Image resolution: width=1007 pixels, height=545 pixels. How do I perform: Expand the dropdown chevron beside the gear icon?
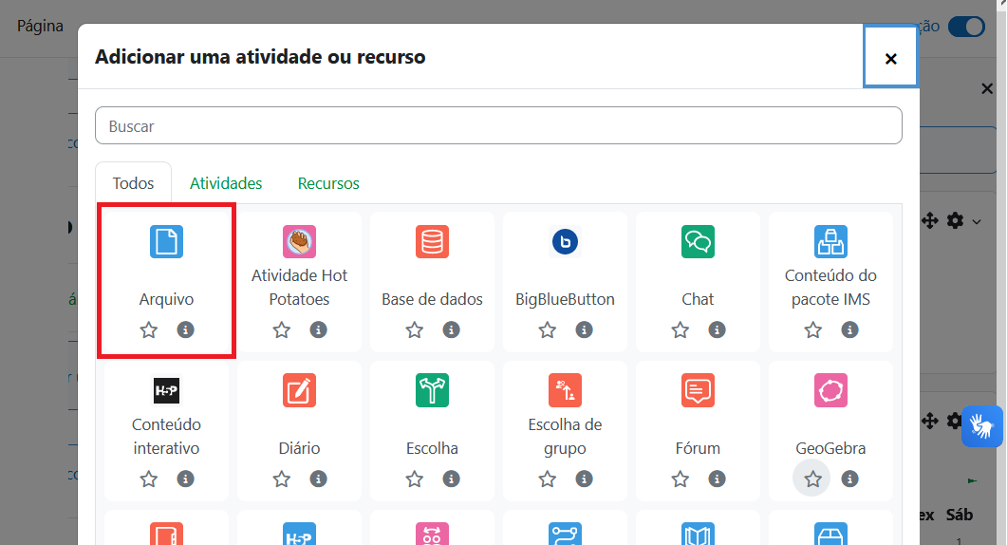pos(977,221)
